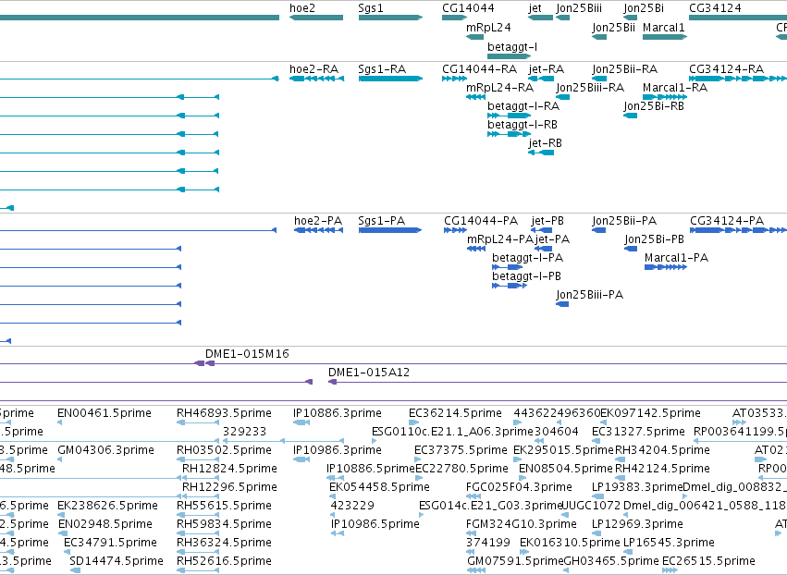Click the hoe2-RA transcript

(316, 79)
